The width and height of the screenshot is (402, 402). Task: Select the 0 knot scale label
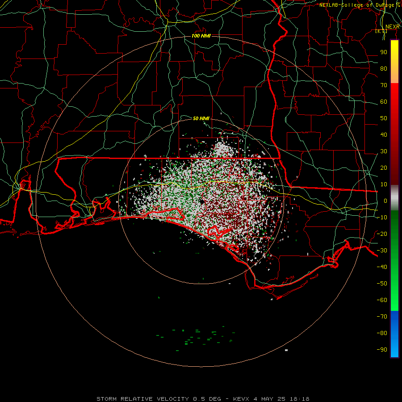pos(385,201)
